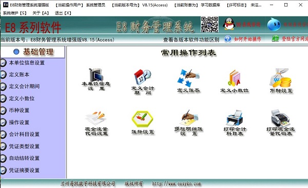
Task: Click the E8 application icon in title bar
Action: tap(6, 5)
